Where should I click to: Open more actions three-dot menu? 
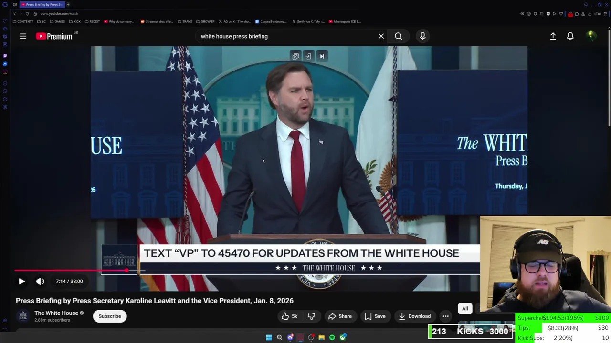tap(445, 316)
